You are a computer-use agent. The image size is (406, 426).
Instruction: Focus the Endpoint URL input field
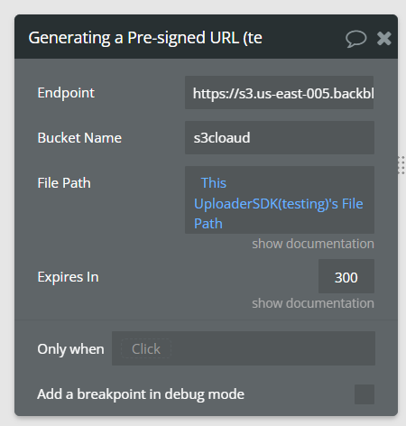(279, 93)
